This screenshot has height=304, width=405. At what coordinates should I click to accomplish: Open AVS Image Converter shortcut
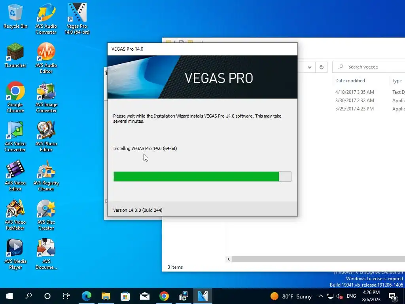pyautogui.click(x=46, y=97)
